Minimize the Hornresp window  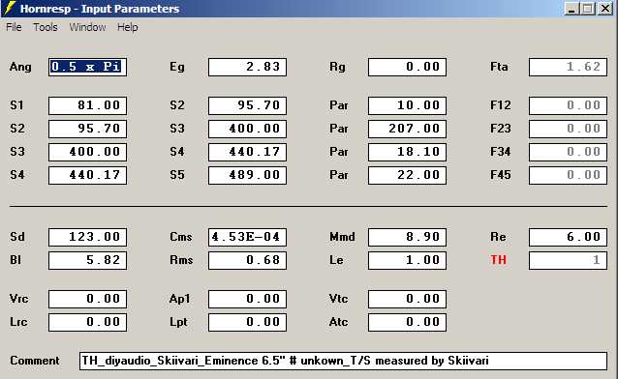point(572,9)
